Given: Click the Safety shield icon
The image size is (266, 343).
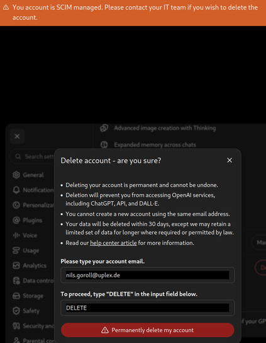Looking at the screenshot, I should (16, 311).
